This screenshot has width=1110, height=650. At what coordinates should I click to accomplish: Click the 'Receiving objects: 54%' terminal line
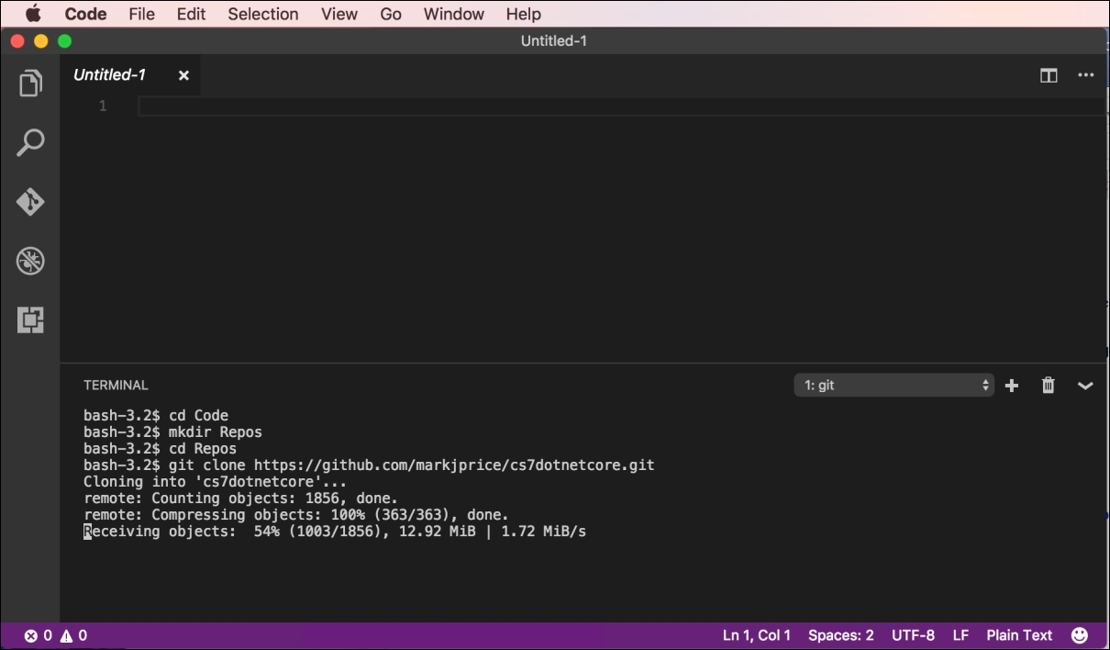[335, 532]
